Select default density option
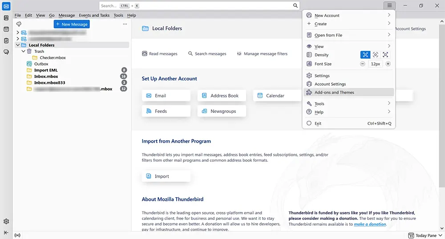This screenshot has height=239, width=445. pyautogui.click(x=375, y=55)
